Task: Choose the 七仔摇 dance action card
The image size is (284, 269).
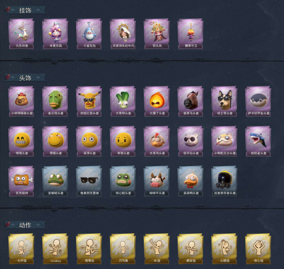Action: click(x=21, y=249)
